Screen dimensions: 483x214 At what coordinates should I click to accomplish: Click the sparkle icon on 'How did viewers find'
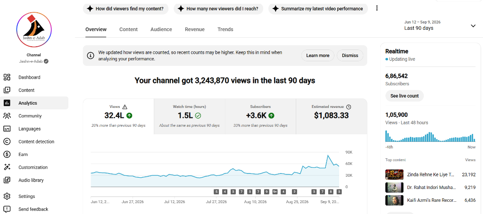coord(90,8)
